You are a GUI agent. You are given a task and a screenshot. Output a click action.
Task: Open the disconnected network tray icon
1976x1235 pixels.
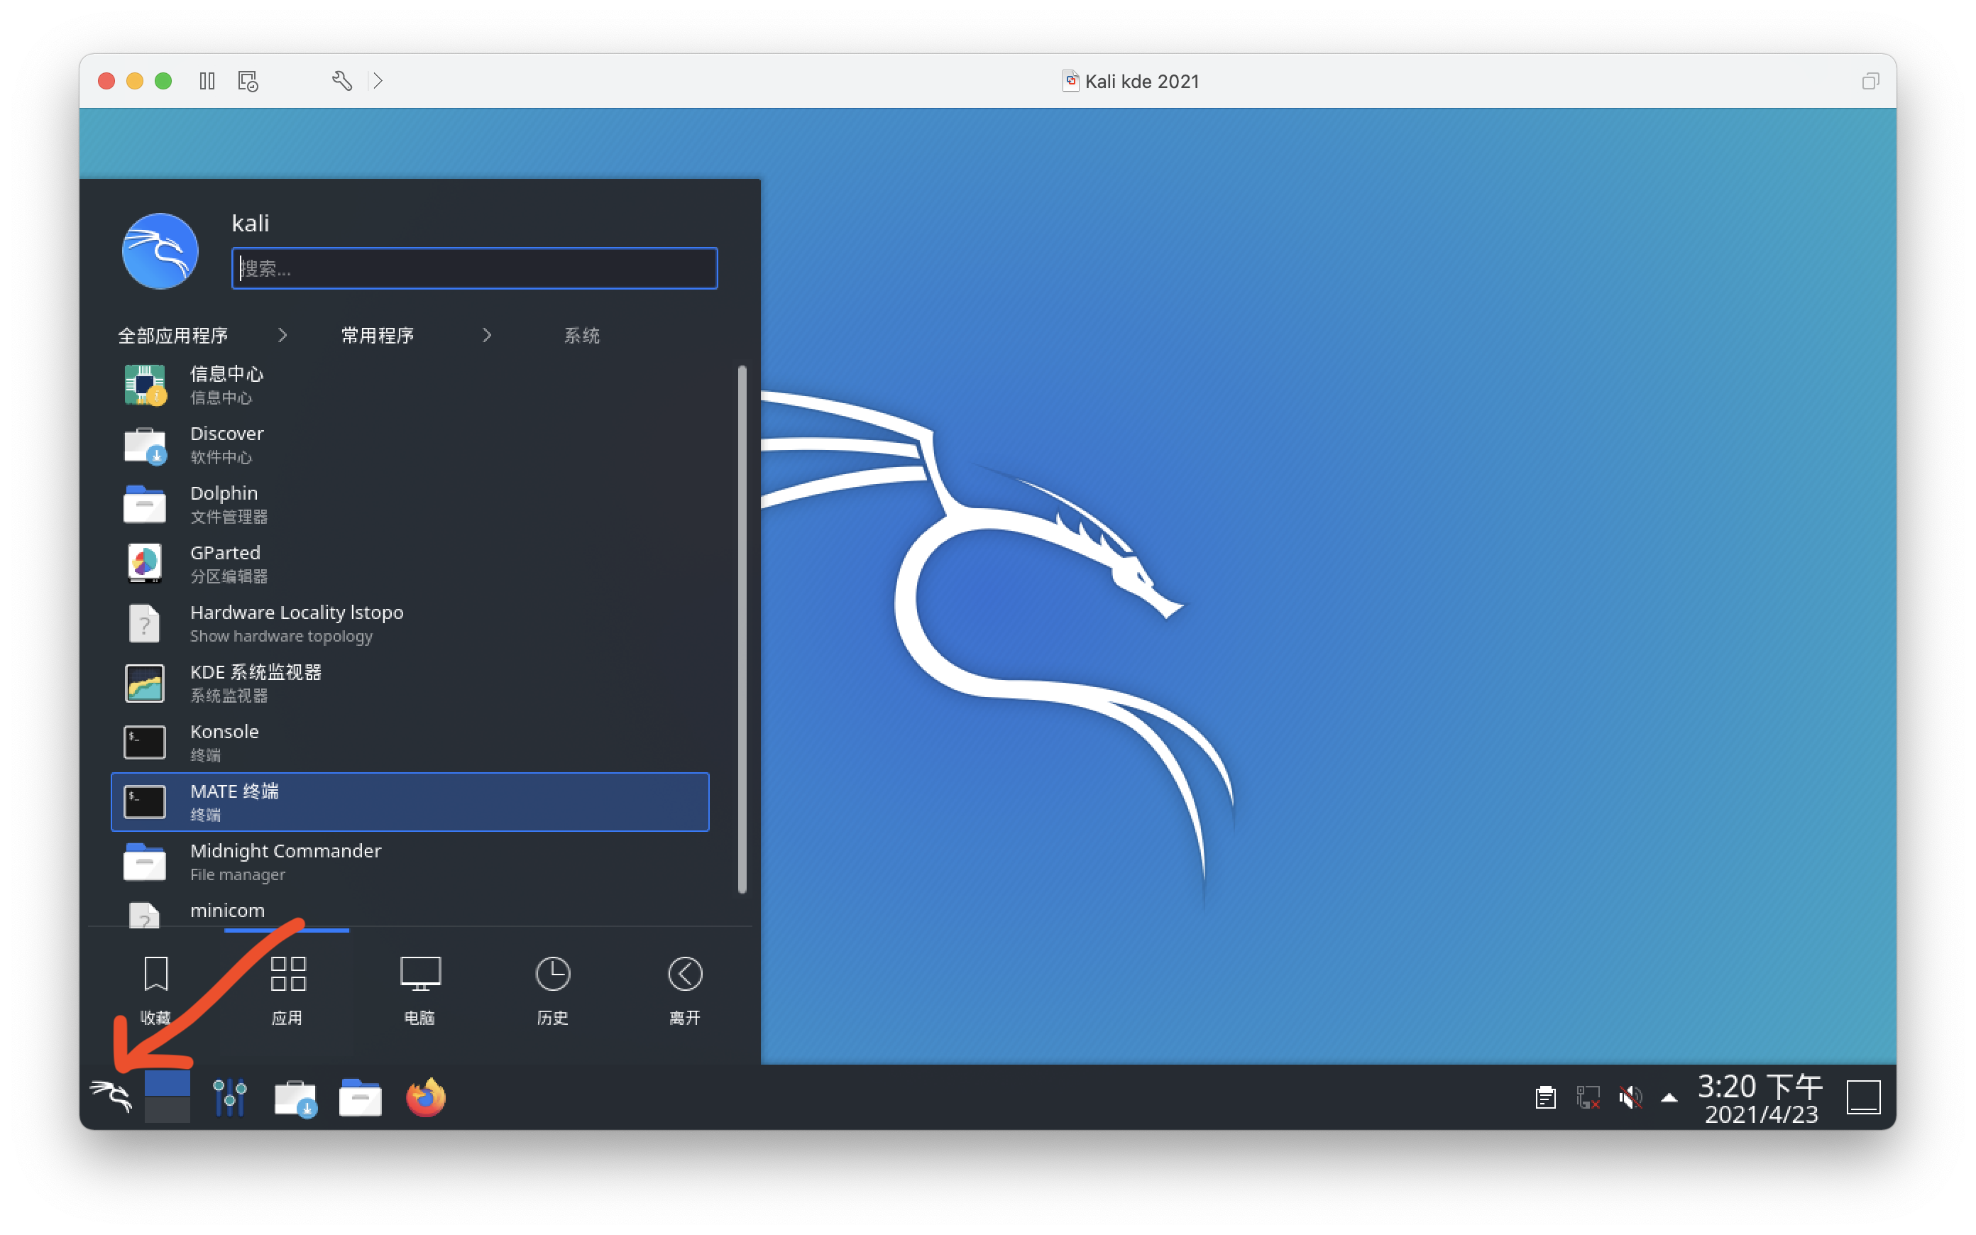[1588, 1097]
